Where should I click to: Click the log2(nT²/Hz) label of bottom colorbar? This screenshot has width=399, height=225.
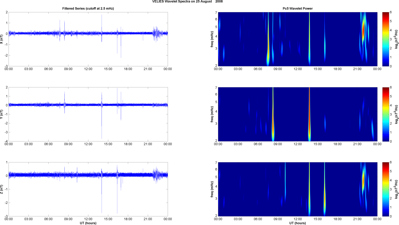point(396,189)
